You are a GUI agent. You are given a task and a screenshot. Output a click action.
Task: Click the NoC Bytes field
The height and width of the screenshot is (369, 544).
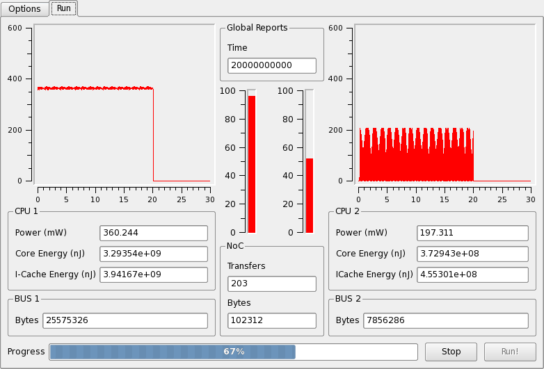(272, 320)
